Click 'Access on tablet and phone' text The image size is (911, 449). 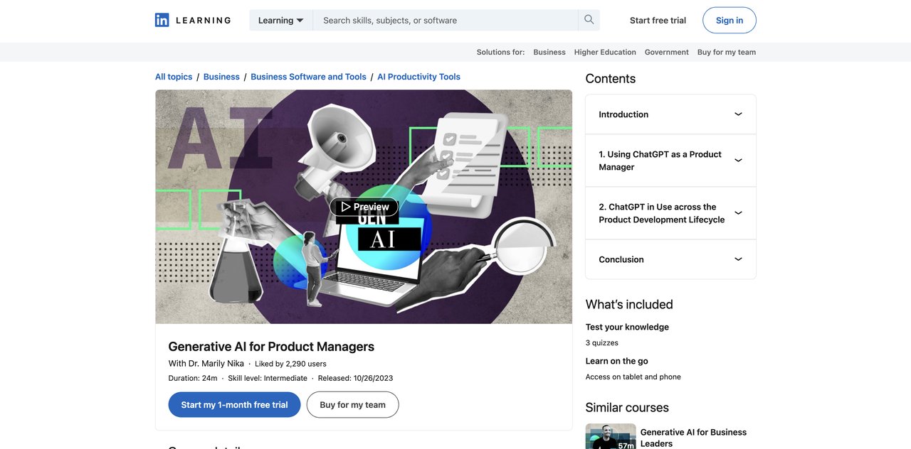tap(633, 377)
